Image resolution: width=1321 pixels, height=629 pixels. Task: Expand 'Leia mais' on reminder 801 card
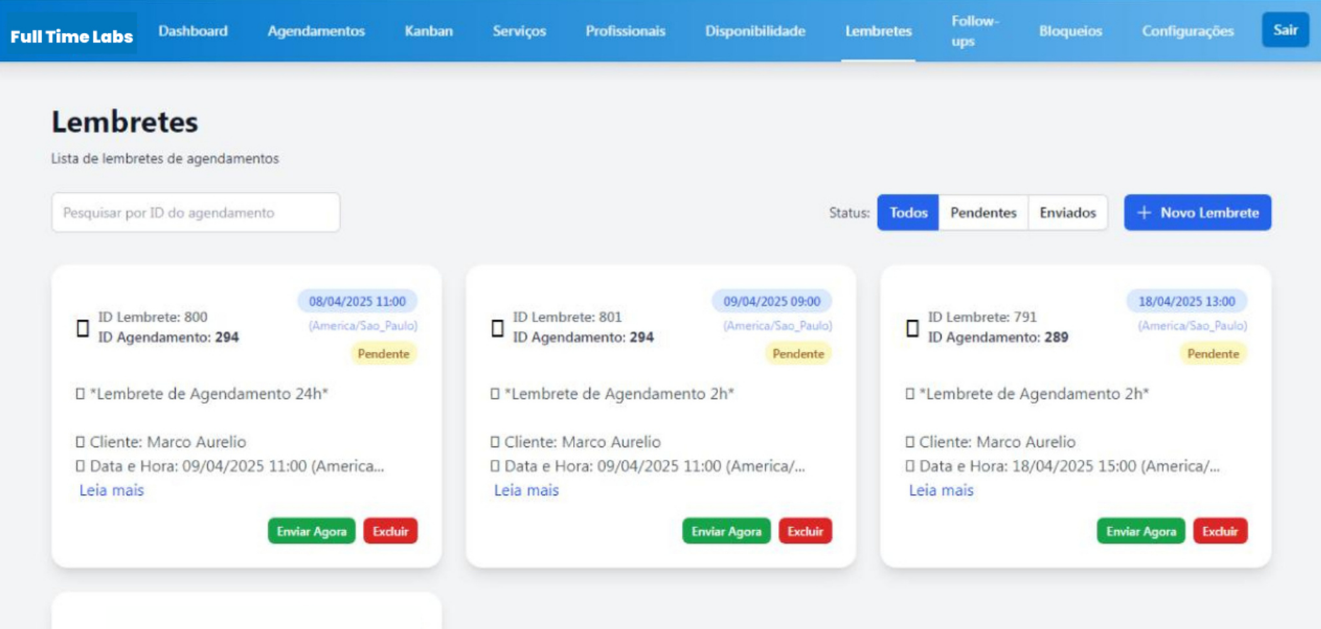coord(526,490)
